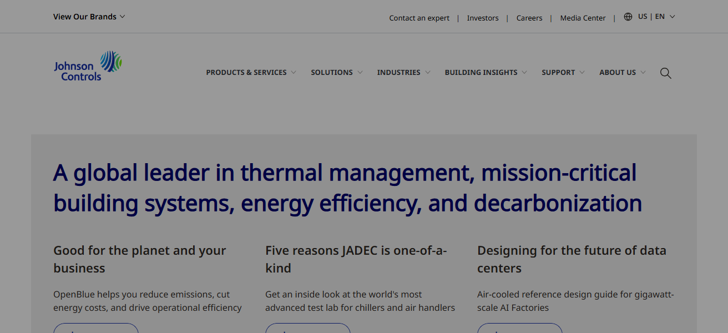This screenshot has width=728, height=333.
Task: Expand the About Us menu
Action: tap(623, 73)
